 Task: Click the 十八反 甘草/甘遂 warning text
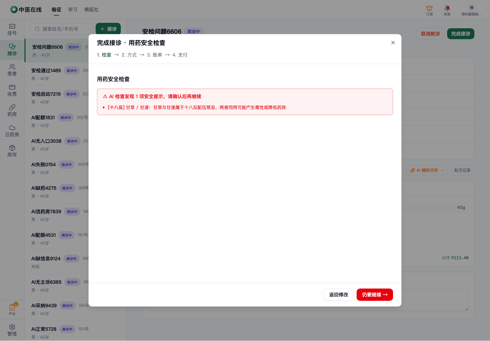[x=197, y=107]
